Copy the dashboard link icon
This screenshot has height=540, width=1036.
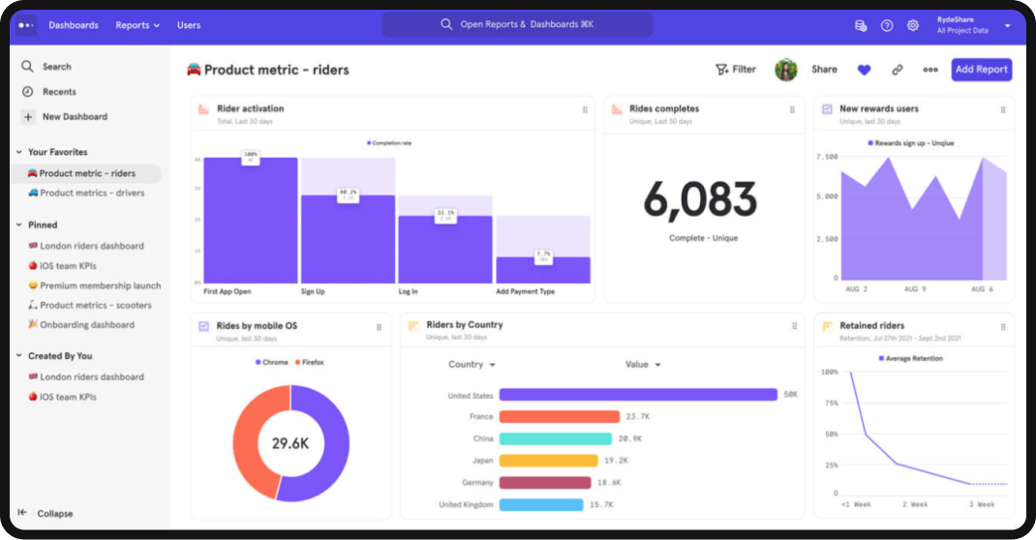(897, 70)
